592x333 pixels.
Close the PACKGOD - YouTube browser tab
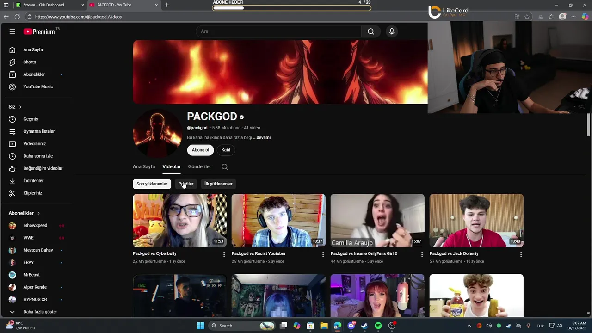[156, 5]
